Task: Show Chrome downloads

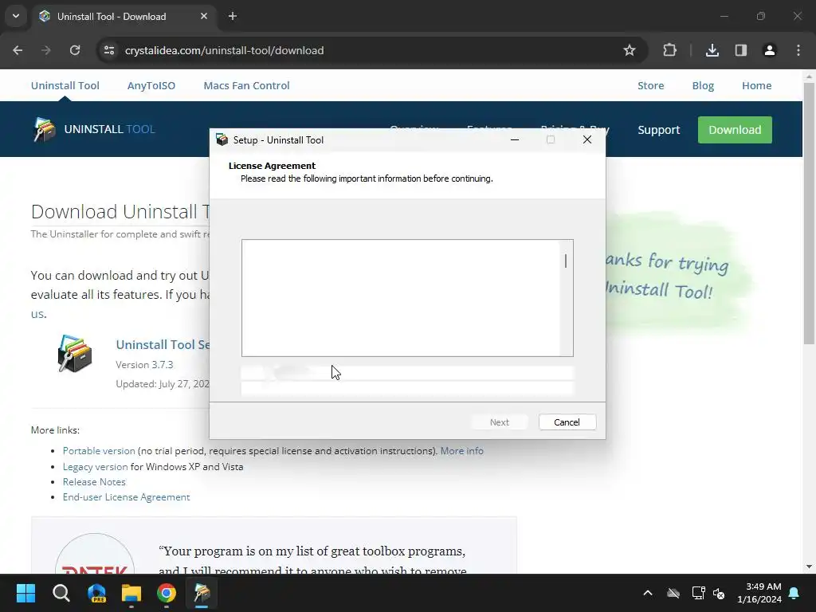Action: [712, 50]
